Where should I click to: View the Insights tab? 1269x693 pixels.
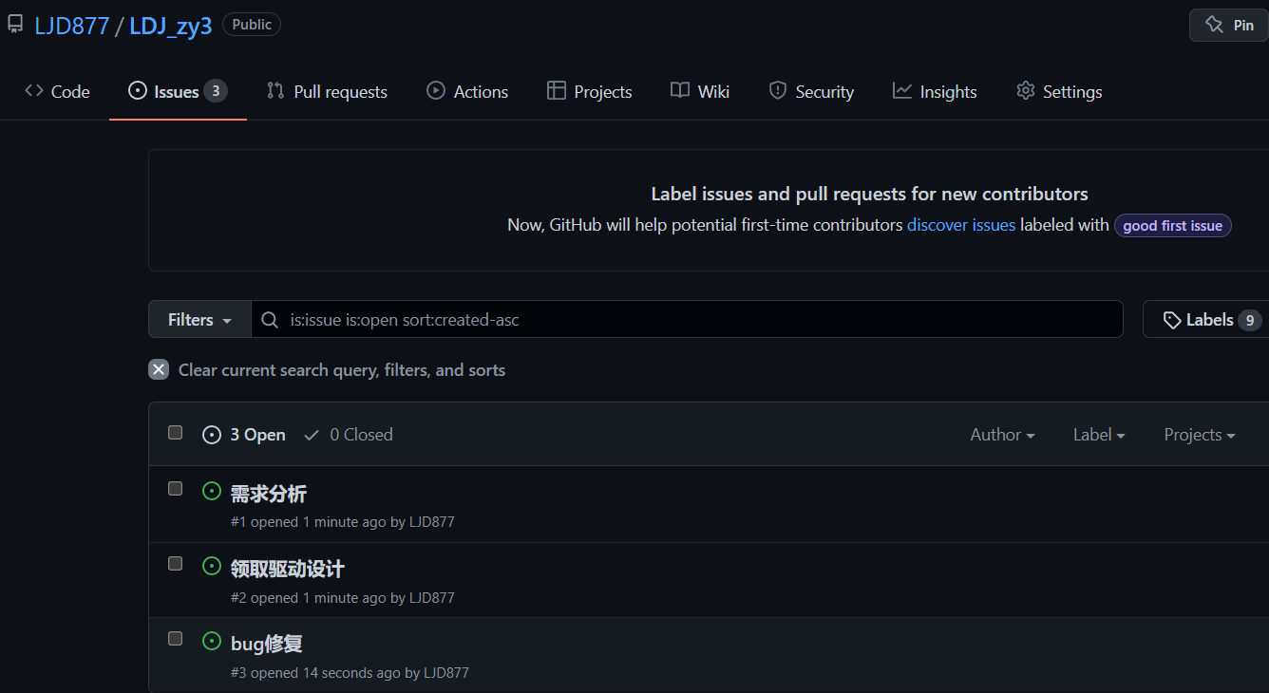pos(935,92)
